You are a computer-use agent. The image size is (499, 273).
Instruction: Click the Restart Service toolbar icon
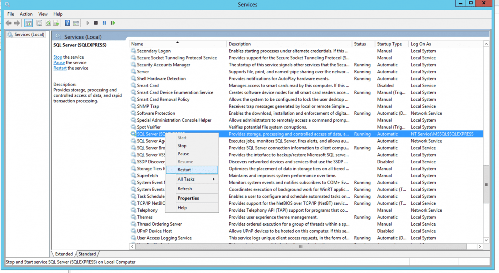(x=113, y=23)
